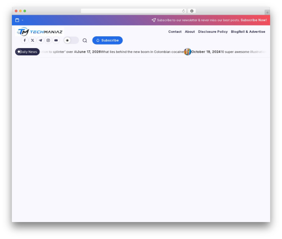This screenshot has width=282, height=239.
Task: Click the calendar icon in top bar
Action: (x=17, y=20)
